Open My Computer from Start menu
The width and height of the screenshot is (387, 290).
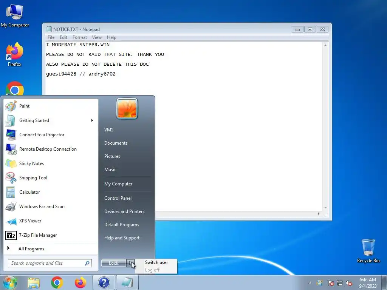[118, 184]
